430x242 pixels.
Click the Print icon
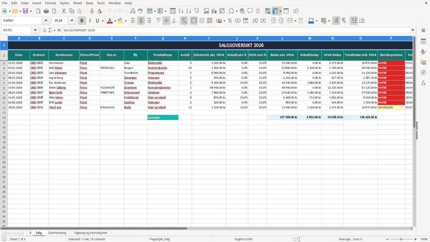tap(46, 11)
